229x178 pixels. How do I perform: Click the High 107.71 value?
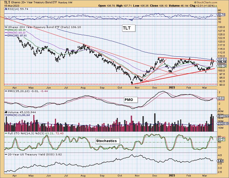pyautogui.click(x=124, y=6)
